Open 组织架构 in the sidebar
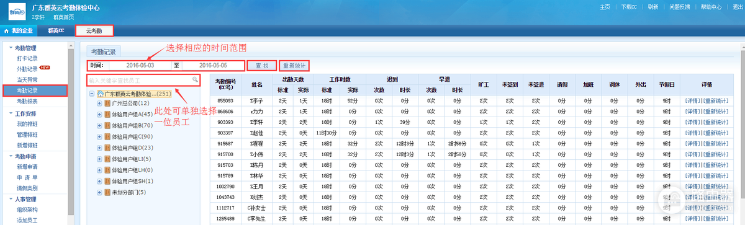The height and width of the screenshot is (225, 745). click(x=27, y=210)
